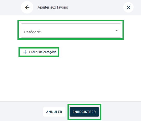
Task: Expand Catégorie list via the caret arrow
Action: pyautogui.click(x=117, y=31)
